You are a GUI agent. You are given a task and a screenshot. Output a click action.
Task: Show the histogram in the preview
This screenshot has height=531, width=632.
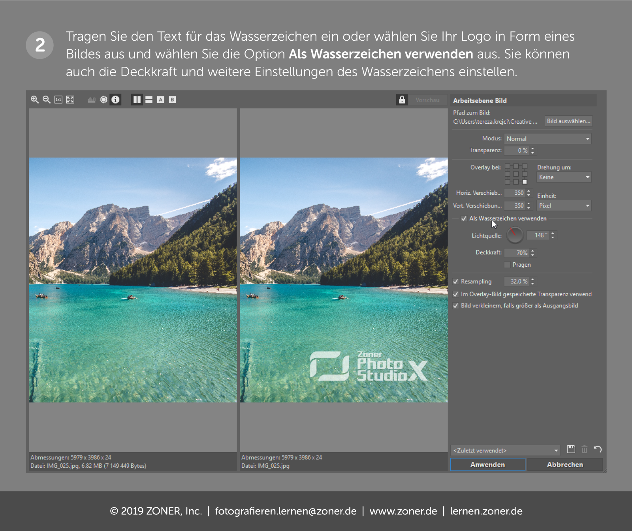point(92,100)
